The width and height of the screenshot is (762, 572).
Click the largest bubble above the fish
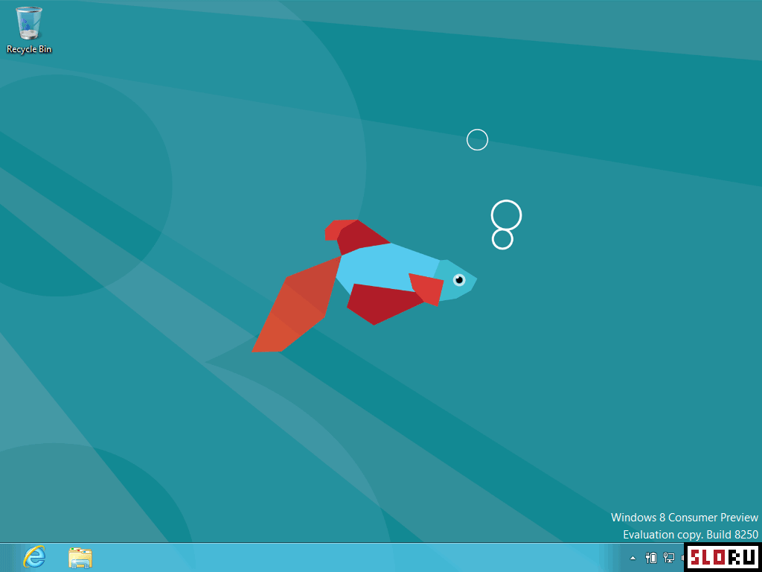tap(506, 215)
